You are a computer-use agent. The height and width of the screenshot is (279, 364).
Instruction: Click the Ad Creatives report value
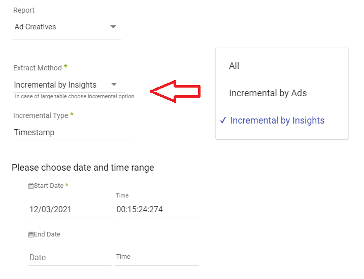[x=36, y=27]
